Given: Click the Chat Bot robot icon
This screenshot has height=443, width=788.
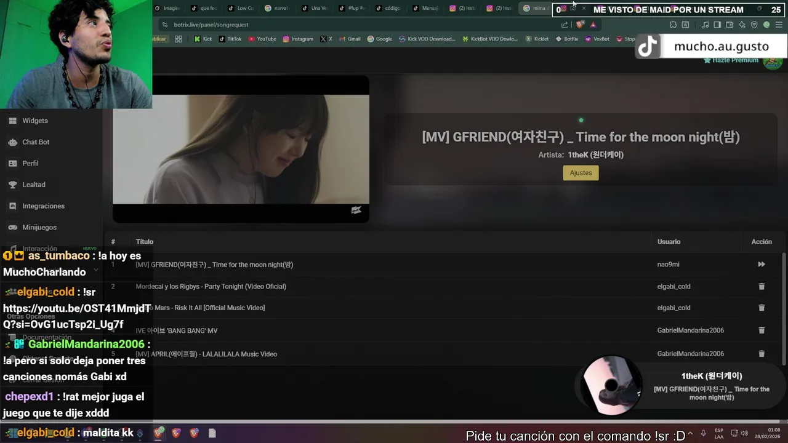Looking at the screenshot, I should point(12,142).
